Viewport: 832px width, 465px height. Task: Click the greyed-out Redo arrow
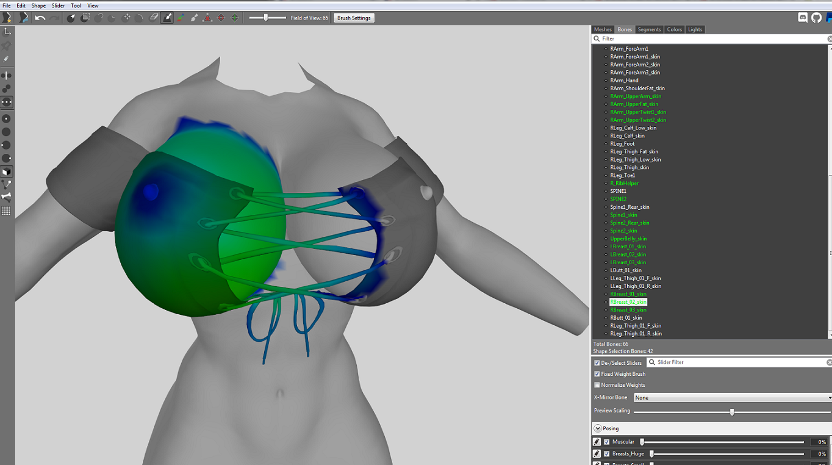pyautogui.click(x=54, y=18)
